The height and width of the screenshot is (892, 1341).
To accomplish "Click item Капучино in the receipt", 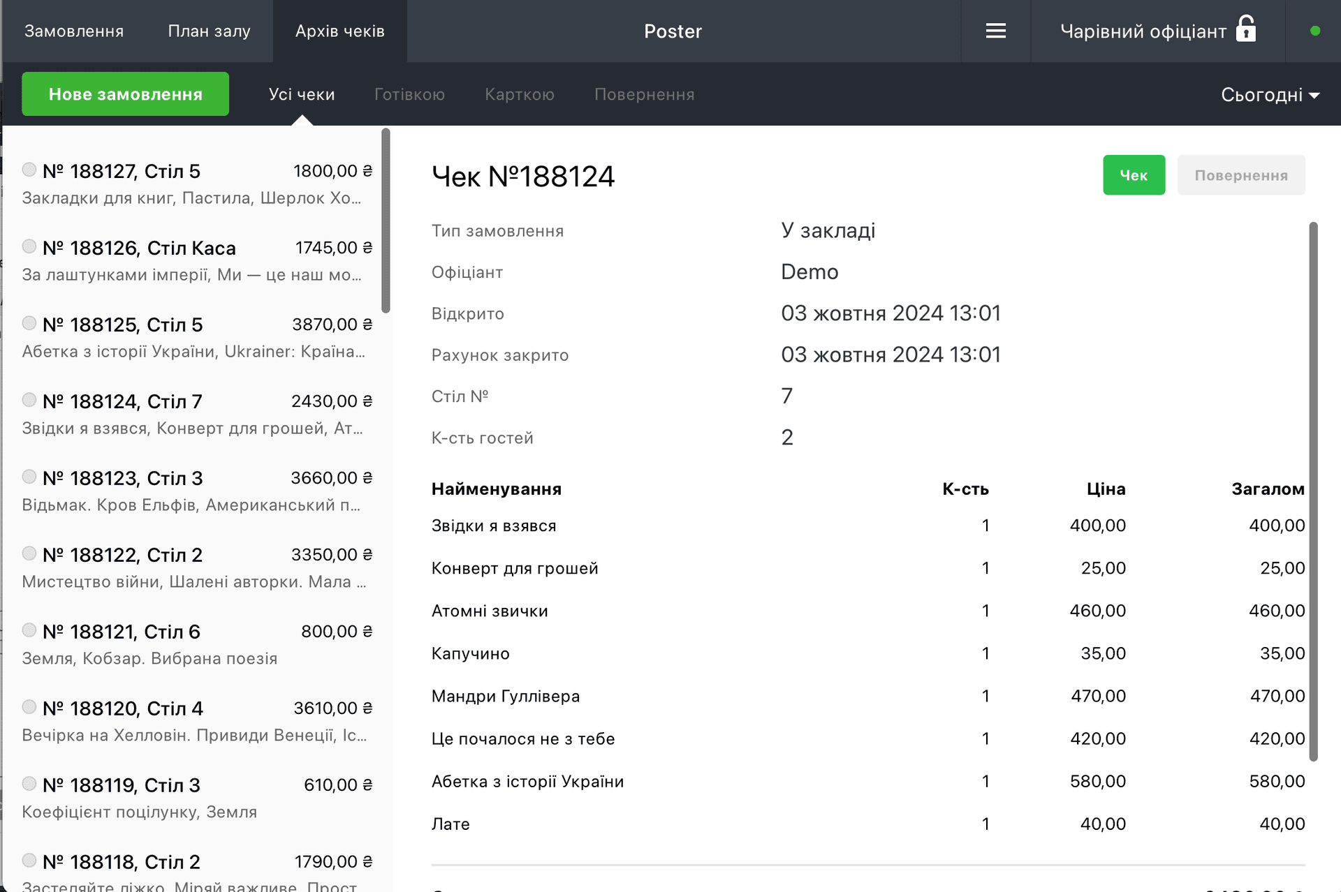I will coord(471,653).
